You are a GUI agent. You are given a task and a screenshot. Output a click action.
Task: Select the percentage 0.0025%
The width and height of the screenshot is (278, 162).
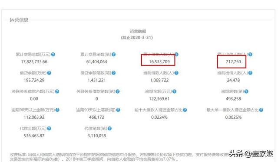pyautogui.click(x=233, y=117)
